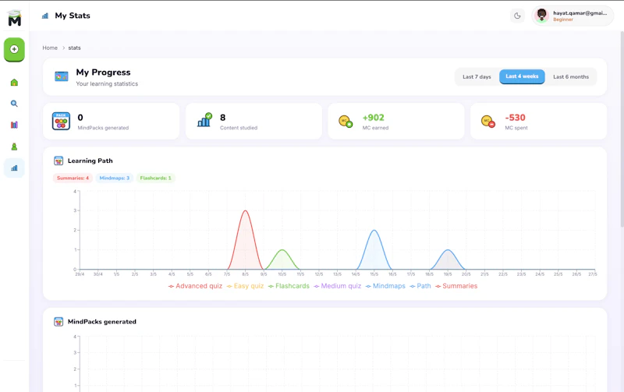Image resolution: width=624 pixels, height=392 pixels.
Task: Select the Last 4 weeks tab
Action: pyautogui.click(x=522, y=76)
